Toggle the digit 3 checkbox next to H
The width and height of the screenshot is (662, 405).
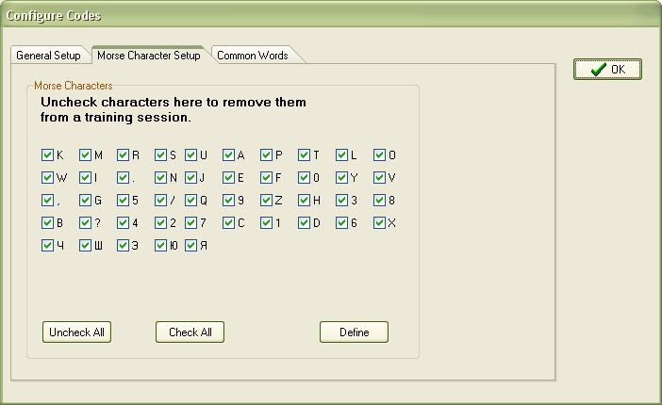click(x=341, y=200)
